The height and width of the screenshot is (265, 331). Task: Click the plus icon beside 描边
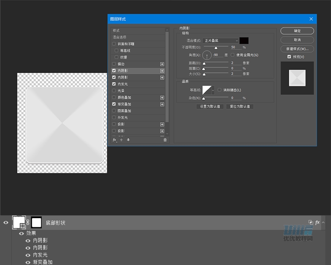(x=162, y=64)
